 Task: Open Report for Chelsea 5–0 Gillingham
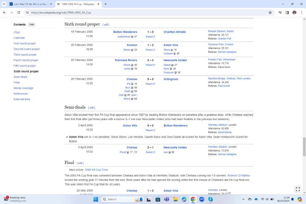click(x=150, y=84)
